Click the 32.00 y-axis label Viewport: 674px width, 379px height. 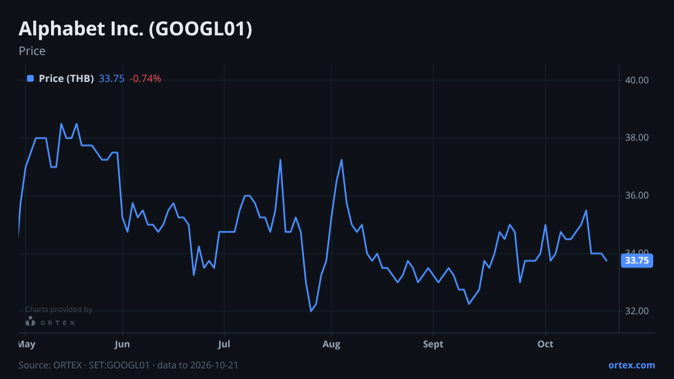(x=637, y=311)
